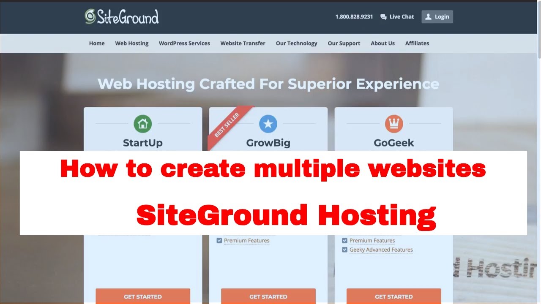Screen dimensions: 541x304
Task: Call phone number 1.800.828.9231
Action: coord(354,17)
